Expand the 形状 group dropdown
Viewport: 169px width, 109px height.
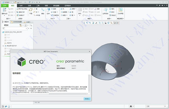click(x=52, y=18)
